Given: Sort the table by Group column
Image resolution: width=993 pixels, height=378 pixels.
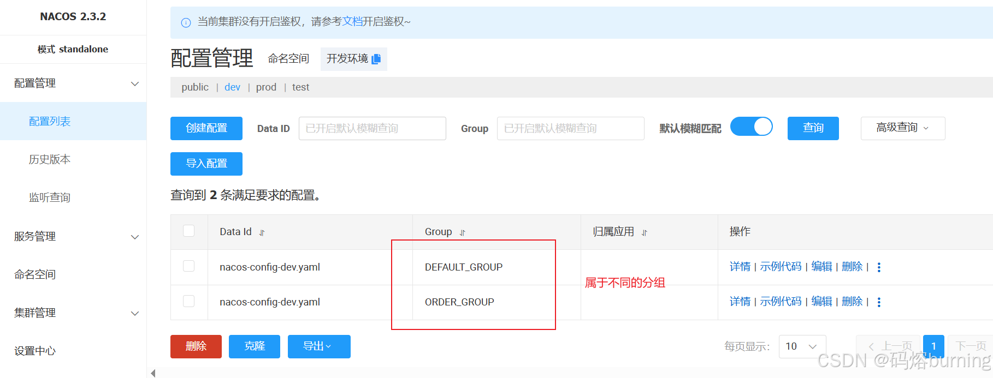Looking at the screenshot, I should click(462, 232).
